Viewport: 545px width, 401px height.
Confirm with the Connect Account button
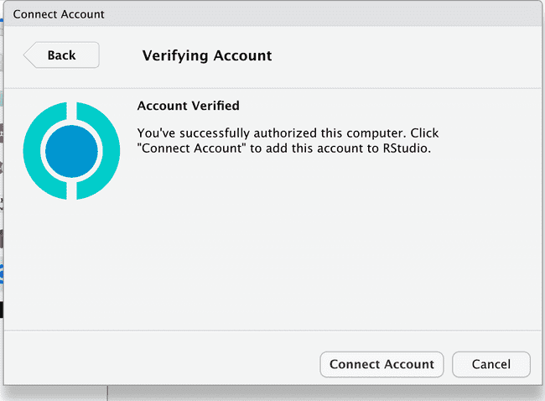pos(381,364)
